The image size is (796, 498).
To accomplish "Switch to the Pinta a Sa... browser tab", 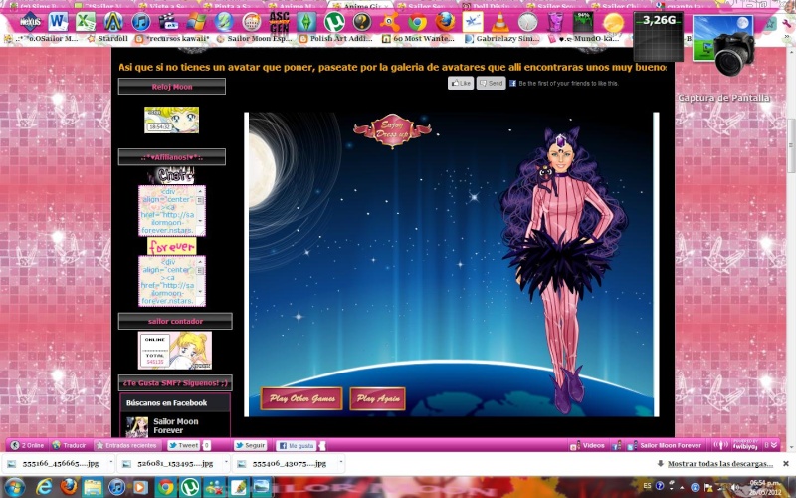I will coord(232,6).
